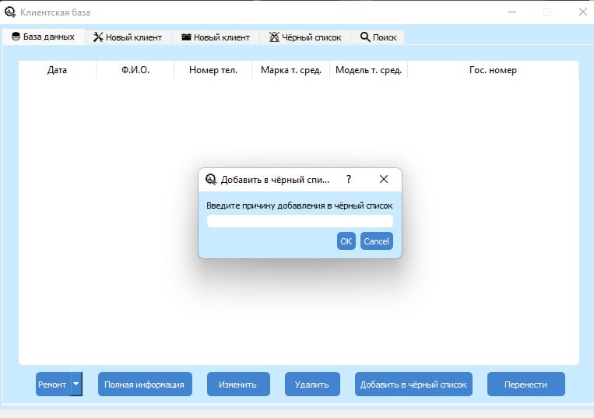This screenshot has width=594, height=418.
Task: Click the Изменить button
Action: point(238,385)
